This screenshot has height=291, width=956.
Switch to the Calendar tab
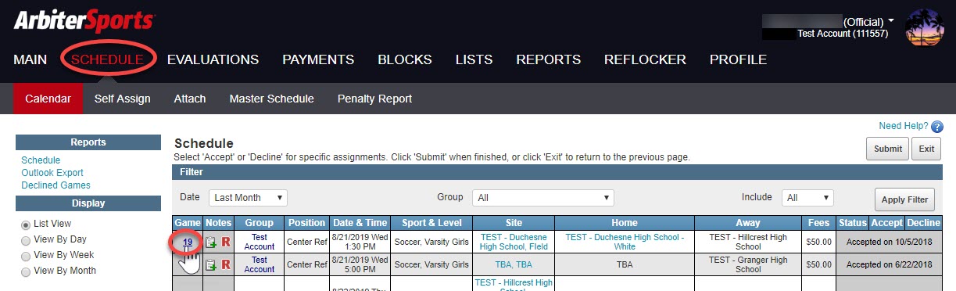pyautogui.click(x=48, y=99)
